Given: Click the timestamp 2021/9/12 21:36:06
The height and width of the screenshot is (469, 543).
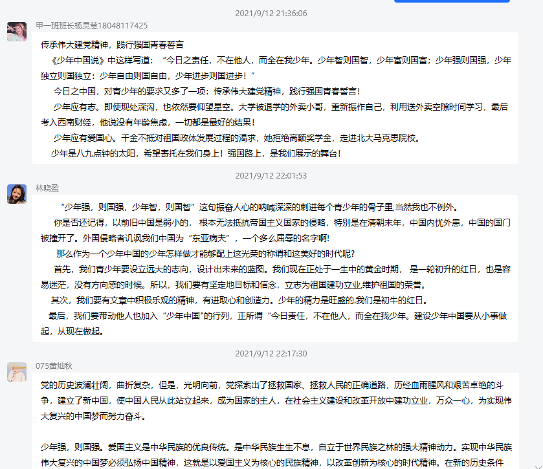Looking at the screenshot, I should point(271,13).
